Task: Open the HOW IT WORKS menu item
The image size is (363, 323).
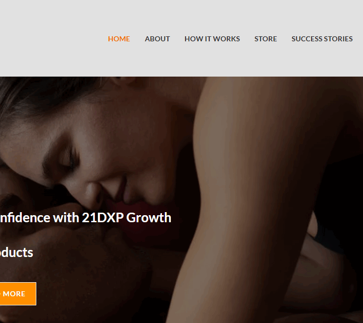Action: (x=212, y=39)
